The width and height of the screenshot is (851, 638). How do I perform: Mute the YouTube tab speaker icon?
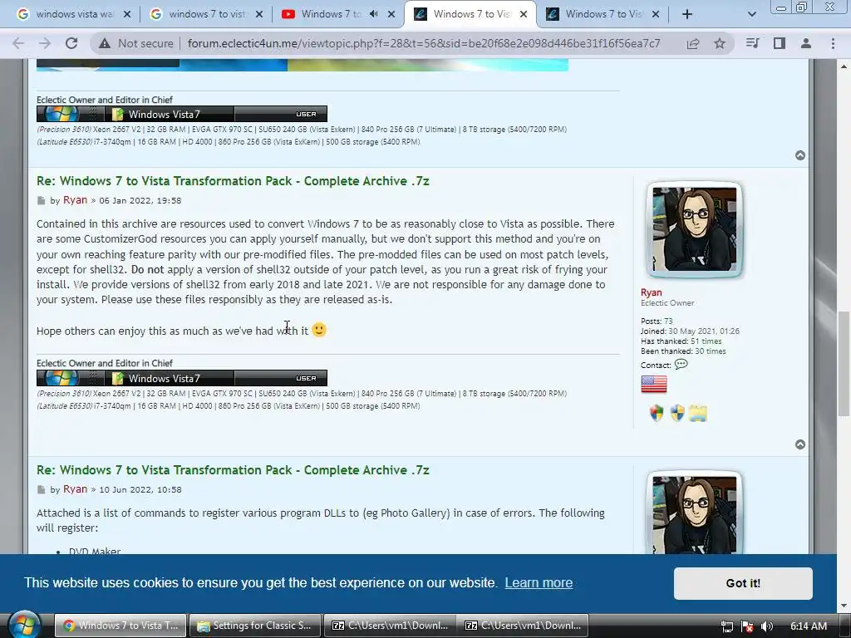(373, 14)
